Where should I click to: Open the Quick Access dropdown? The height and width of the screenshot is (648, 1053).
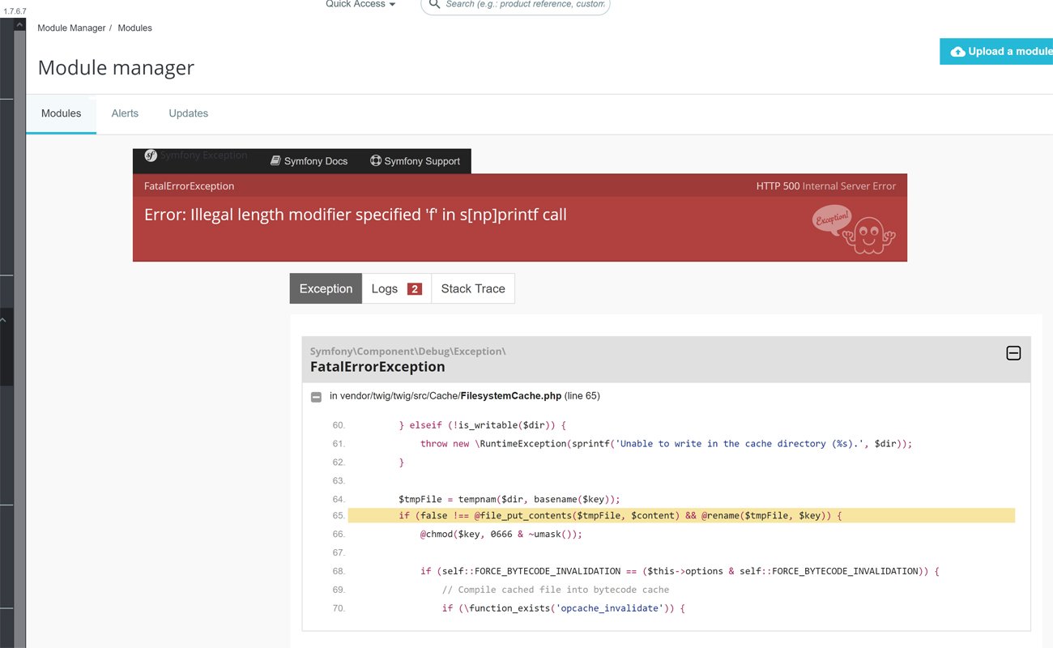click(x=360, y=4)
